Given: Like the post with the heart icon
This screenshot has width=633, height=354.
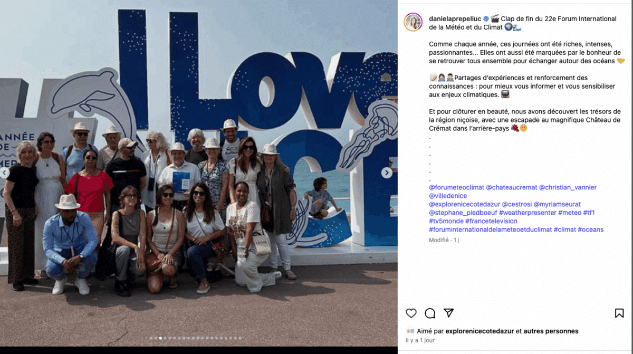Looking at the screenshot, I should pos(411,313).
